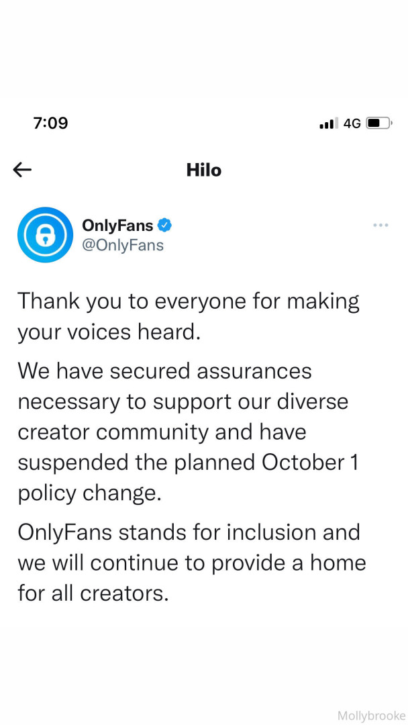Tap the cellular signal bars
The image size is (408, 725).
(x=328, y=124)
